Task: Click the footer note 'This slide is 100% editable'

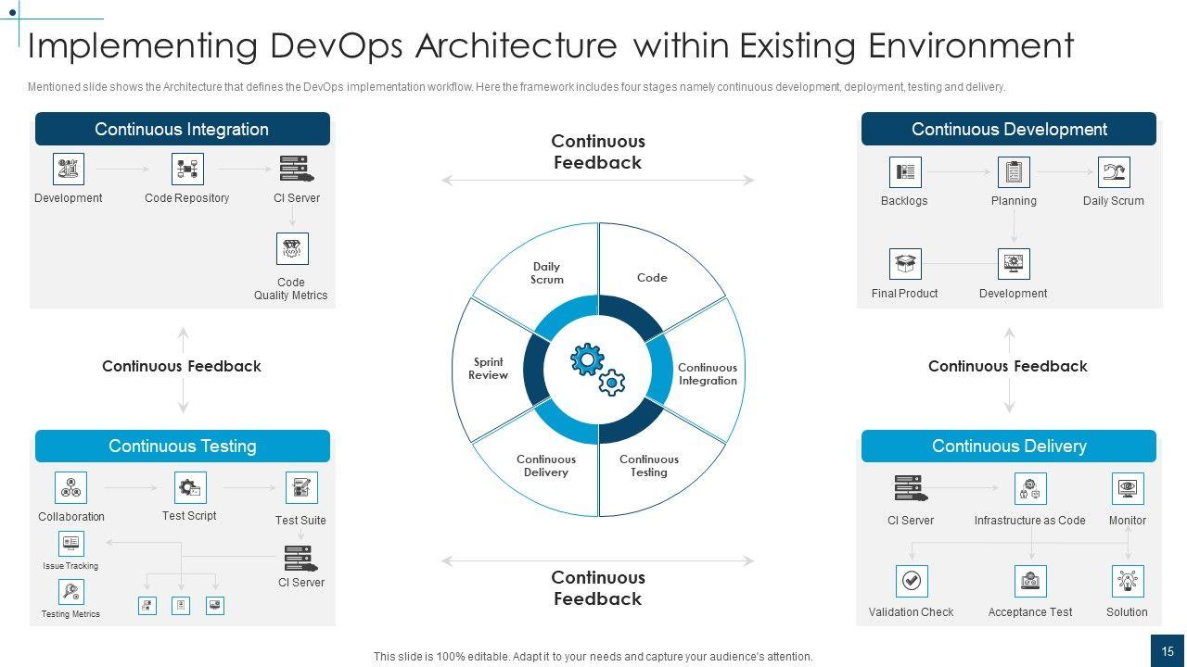Action: (593, 656)
